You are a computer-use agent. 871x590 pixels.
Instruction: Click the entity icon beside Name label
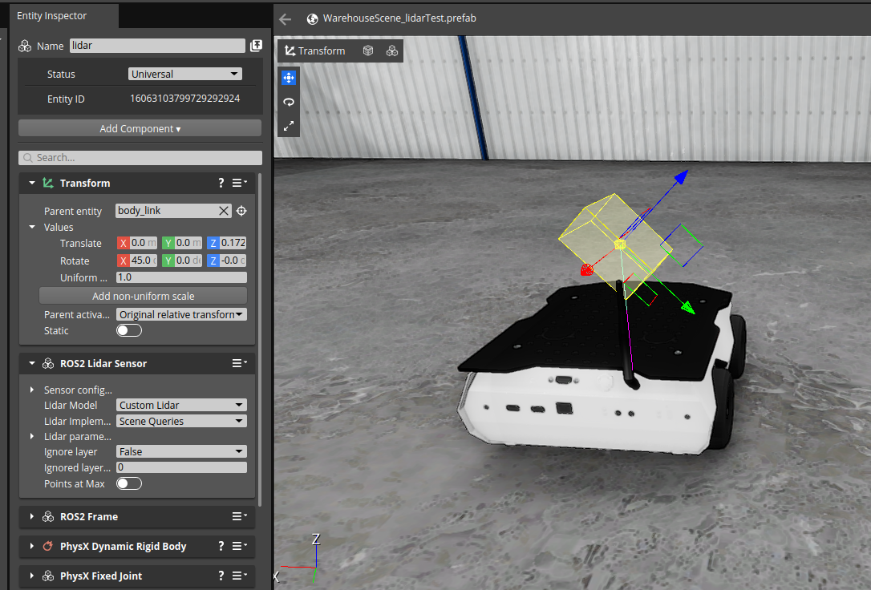pyautogui.click(x=25, y=46)
